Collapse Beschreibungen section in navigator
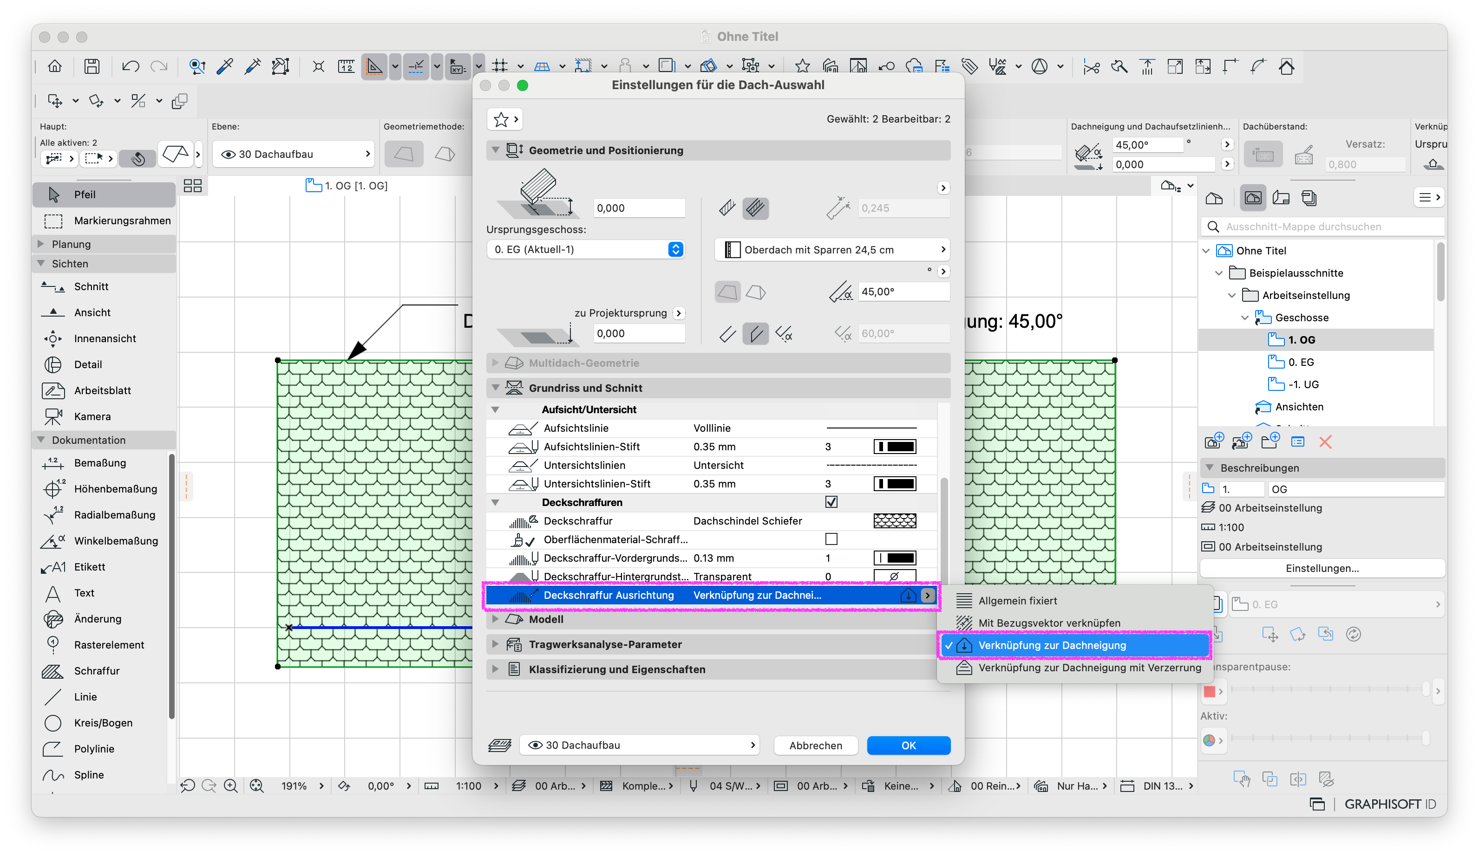This screenshot has width=1479, height=856. pyautogui.click(x=1210, y=467)
